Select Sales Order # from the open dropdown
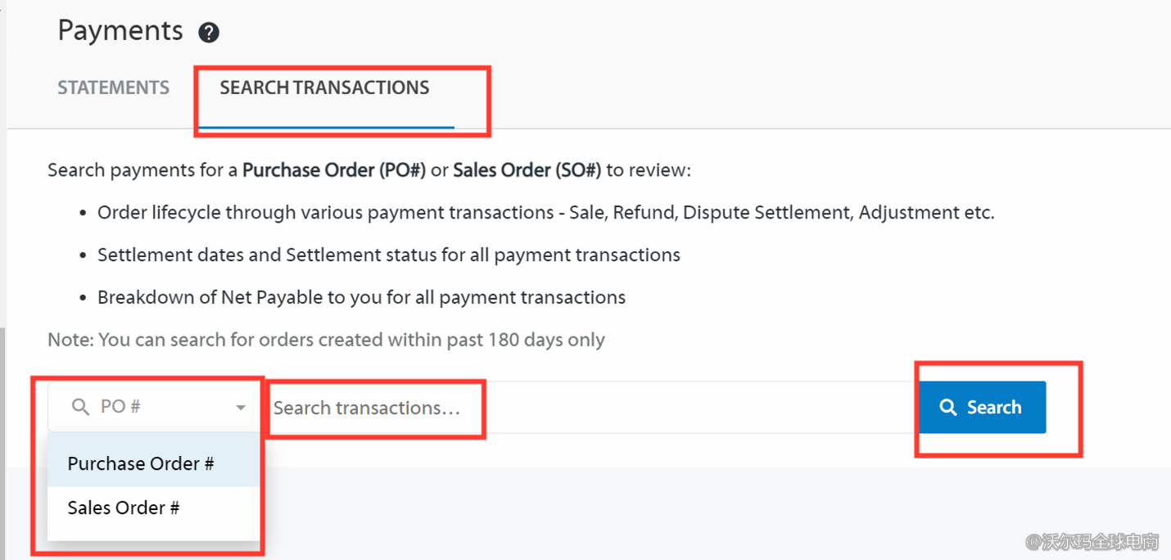The width and height of the screenshot is (1171, 560). [x=123, y=508]
